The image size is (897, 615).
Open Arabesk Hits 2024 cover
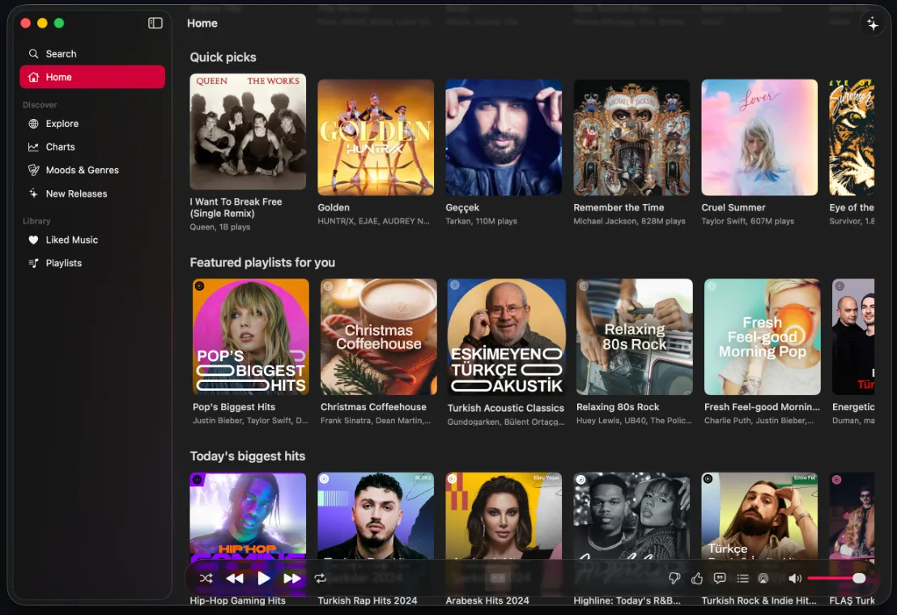pos(504,515)
